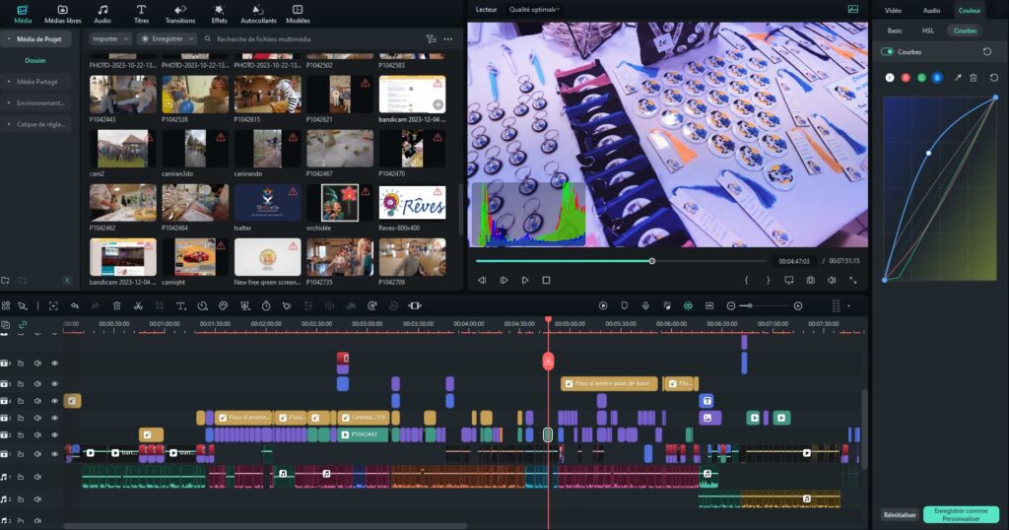Open the HSL color sub-tab
Screen dimensions: 1009x530
[928, 31]
